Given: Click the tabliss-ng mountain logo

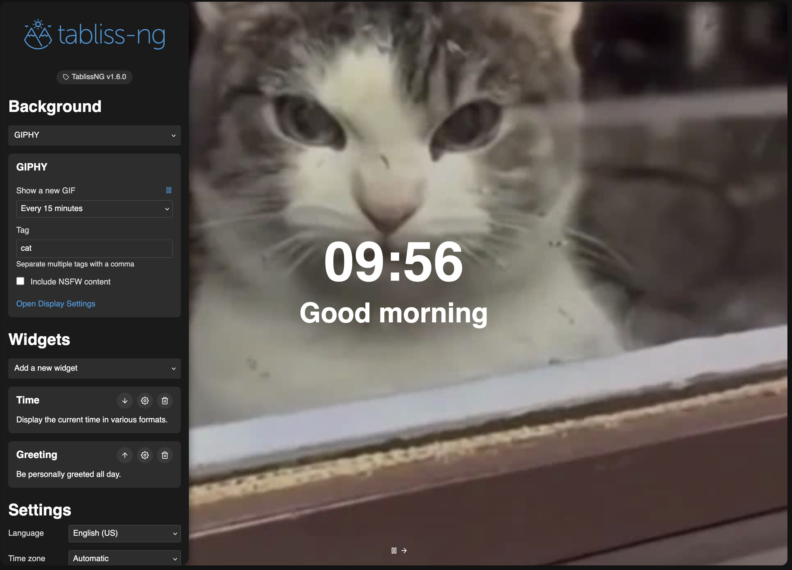Looking at the screenshot, I should click(x=38, y=35).
